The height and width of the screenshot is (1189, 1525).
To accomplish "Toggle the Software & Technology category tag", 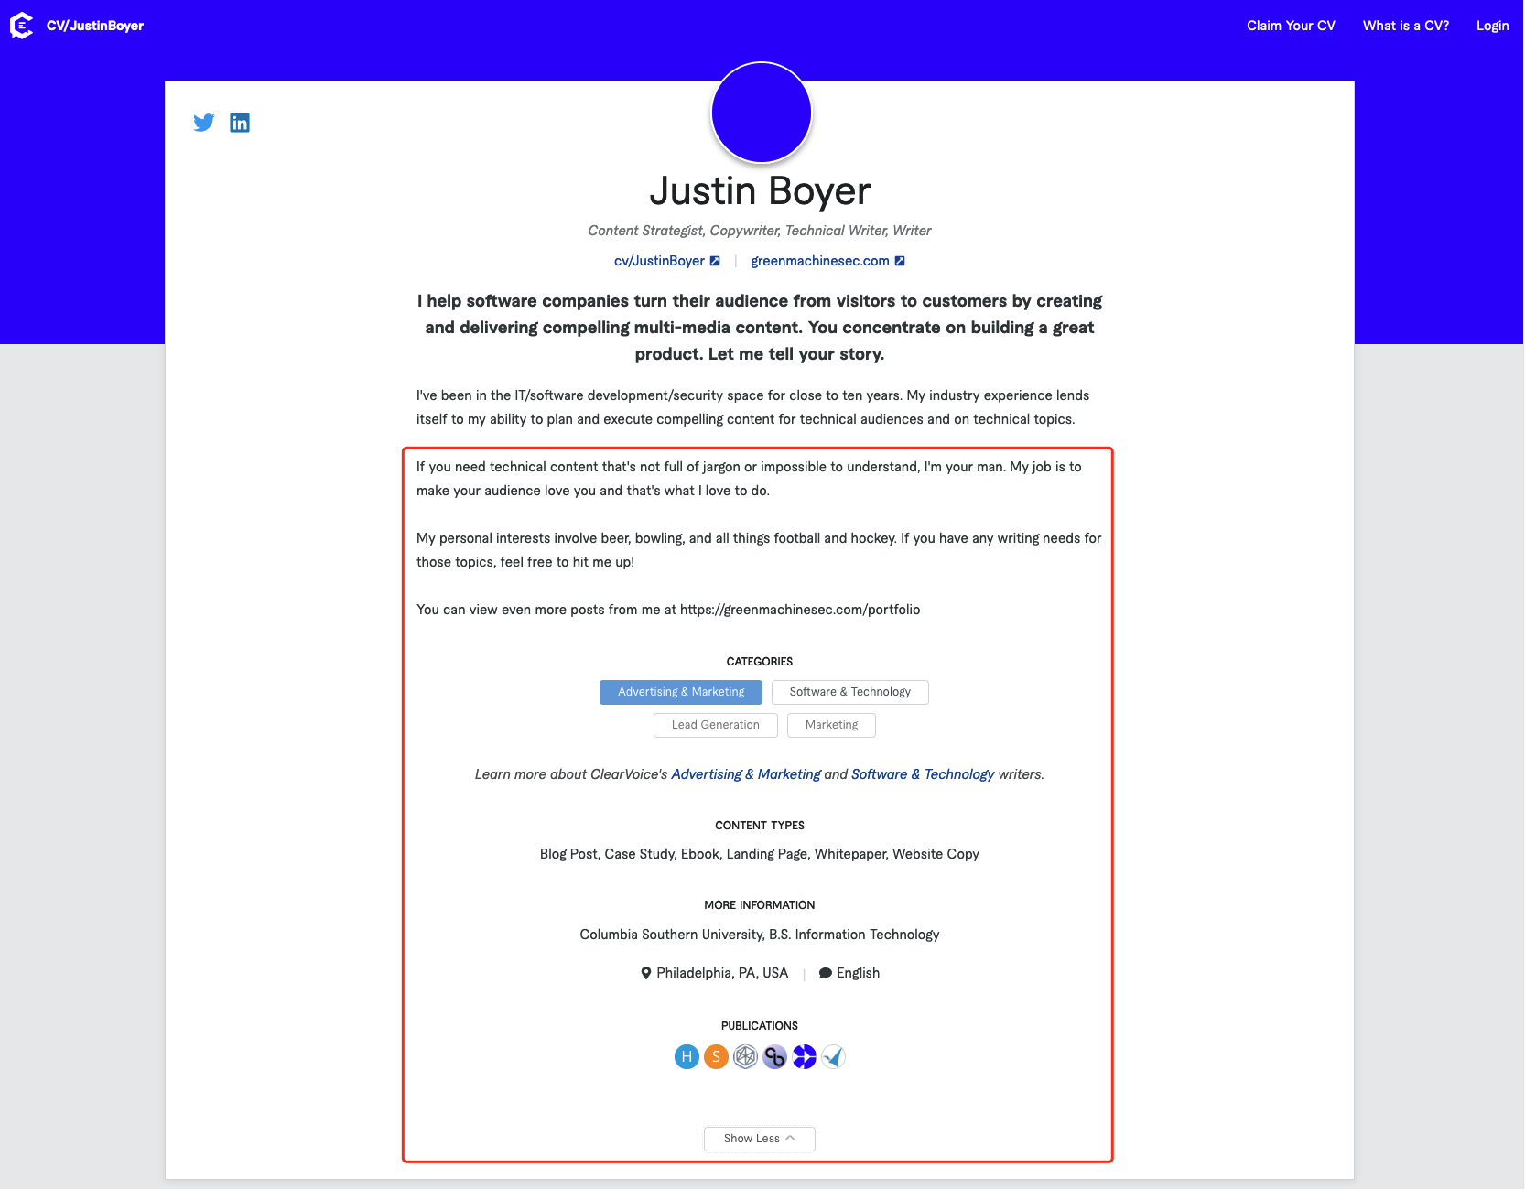I will [849, 692].
